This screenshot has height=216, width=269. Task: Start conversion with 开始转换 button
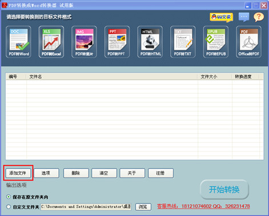click(224, 190)
